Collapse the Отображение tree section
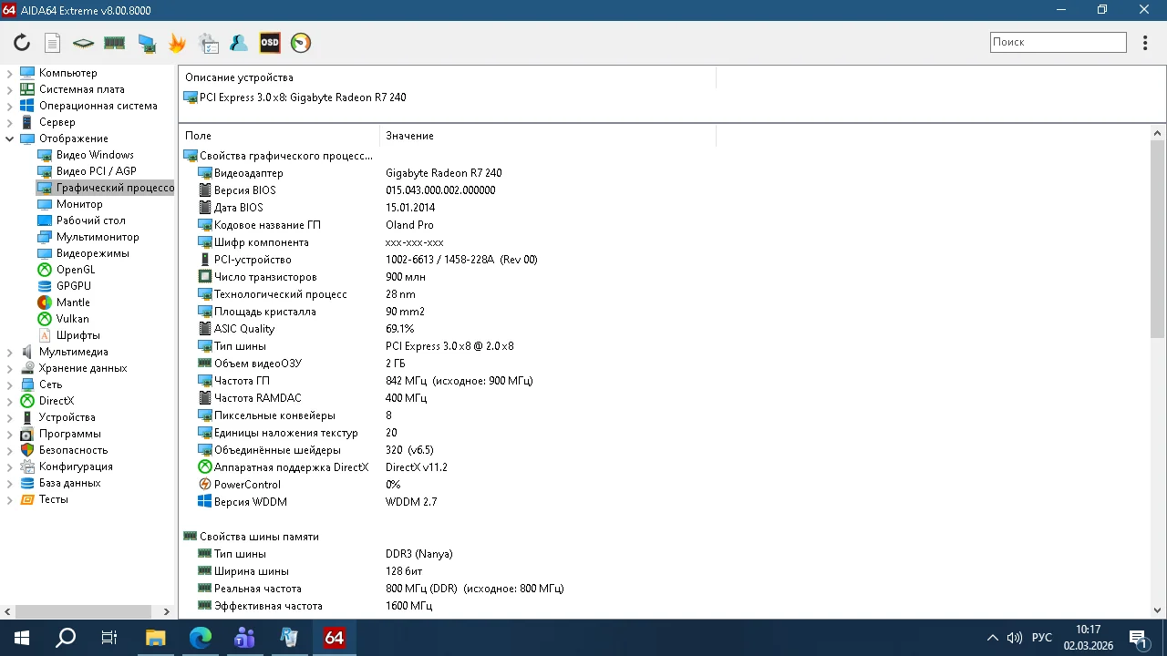The image size is (1167, 656). [x=10, y=138]
